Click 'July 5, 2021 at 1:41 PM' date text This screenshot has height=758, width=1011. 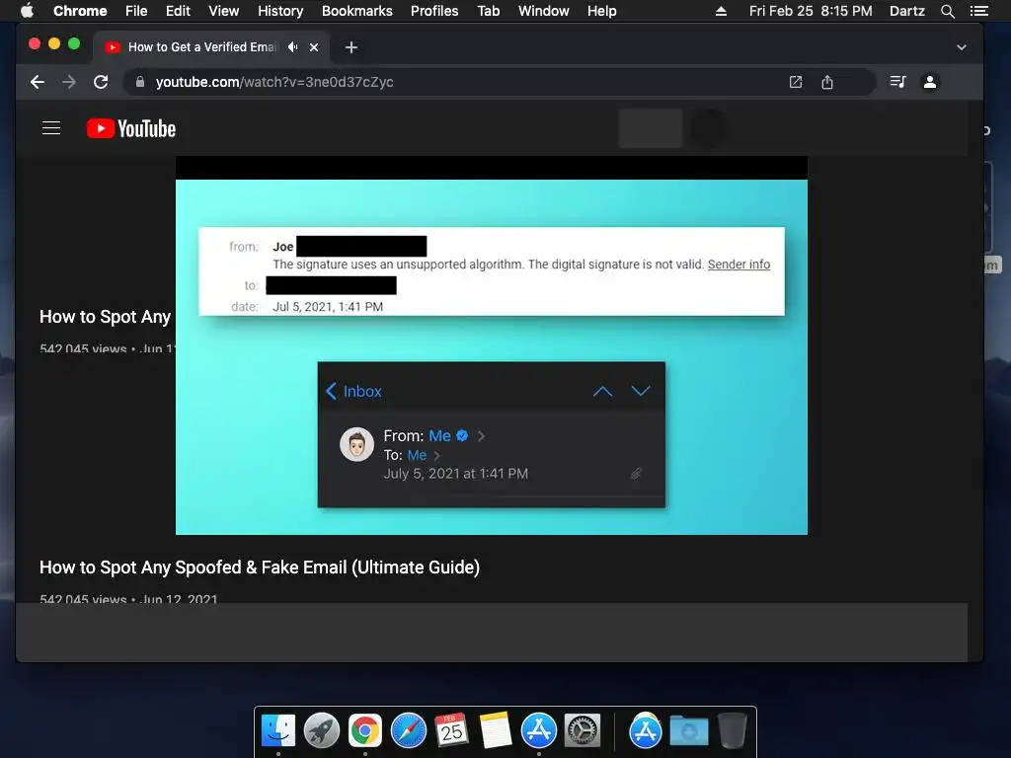(456, 474)
